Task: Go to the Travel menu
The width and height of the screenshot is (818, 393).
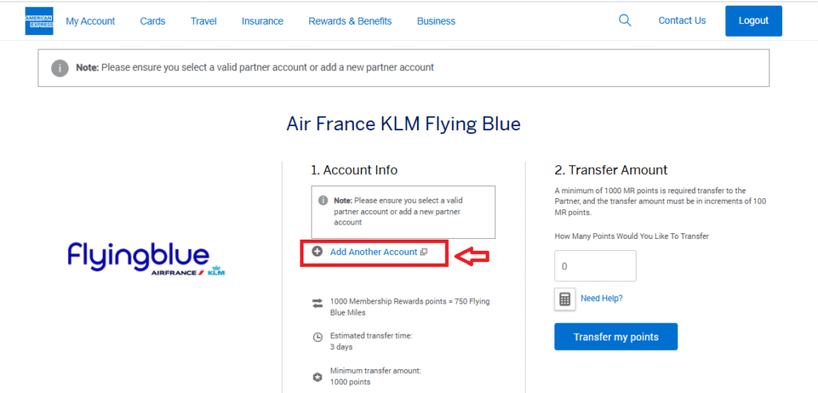Action: [x=204, y=22]
